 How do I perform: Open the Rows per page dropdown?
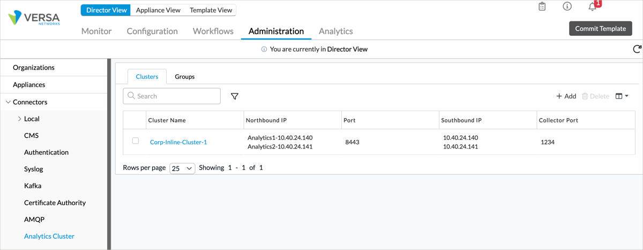click(x=182, y=168)
